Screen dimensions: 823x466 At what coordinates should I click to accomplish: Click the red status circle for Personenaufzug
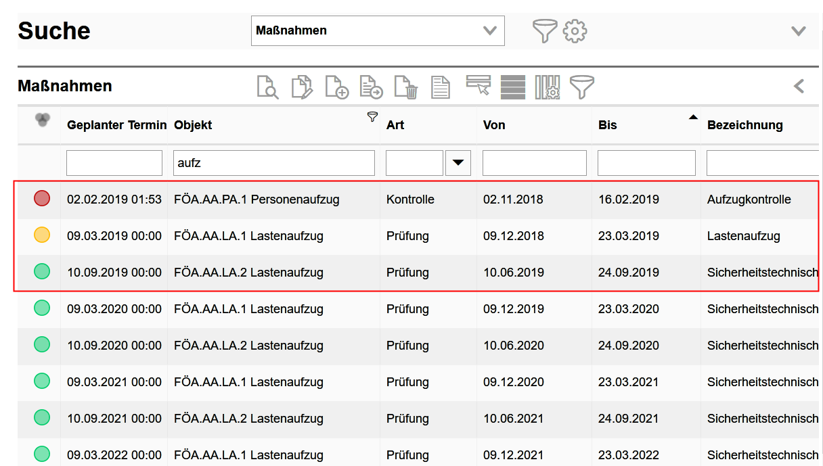[42, 199]
